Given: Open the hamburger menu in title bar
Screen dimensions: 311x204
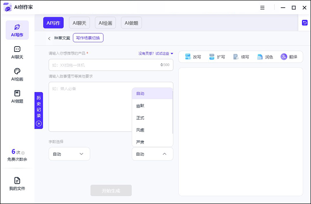Looking at the screenshot, I should (x=262, y=8).
